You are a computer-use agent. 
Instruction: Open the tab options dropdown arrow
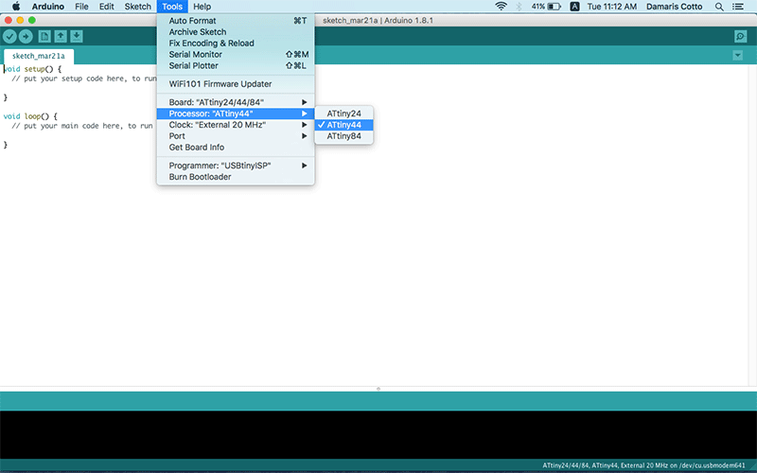737,56
